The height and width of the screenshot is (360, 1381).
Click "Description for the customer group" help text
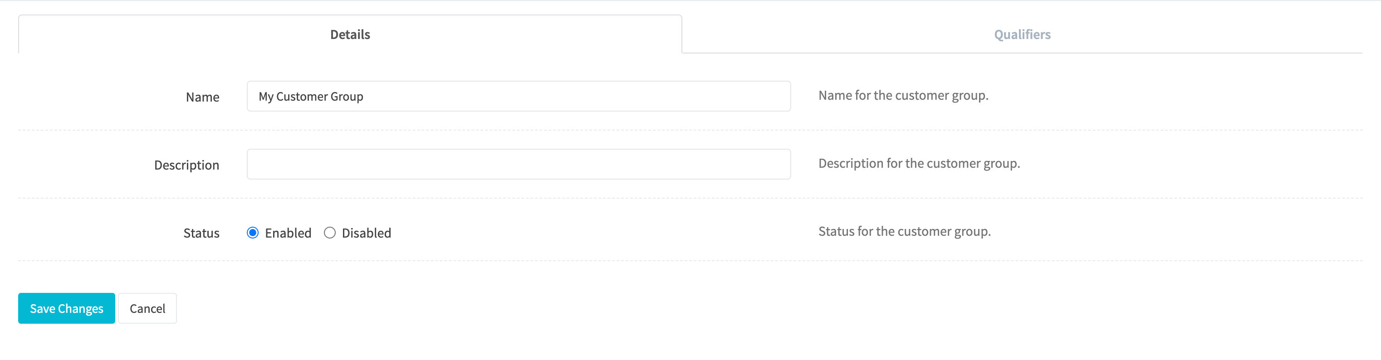pyautogui.click(x=919, y=163)
